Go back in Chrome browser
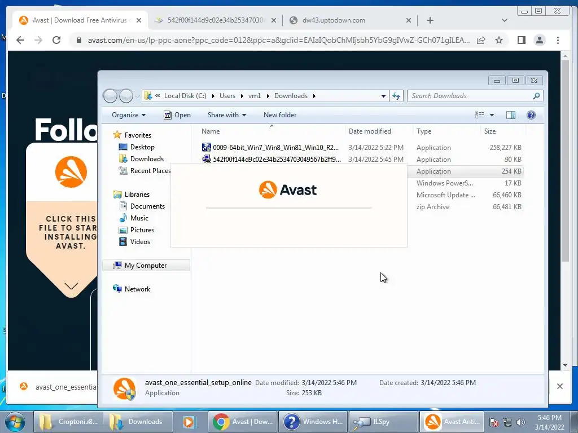Viewport: 578px width, 433px height. click(x=20, y=40)
